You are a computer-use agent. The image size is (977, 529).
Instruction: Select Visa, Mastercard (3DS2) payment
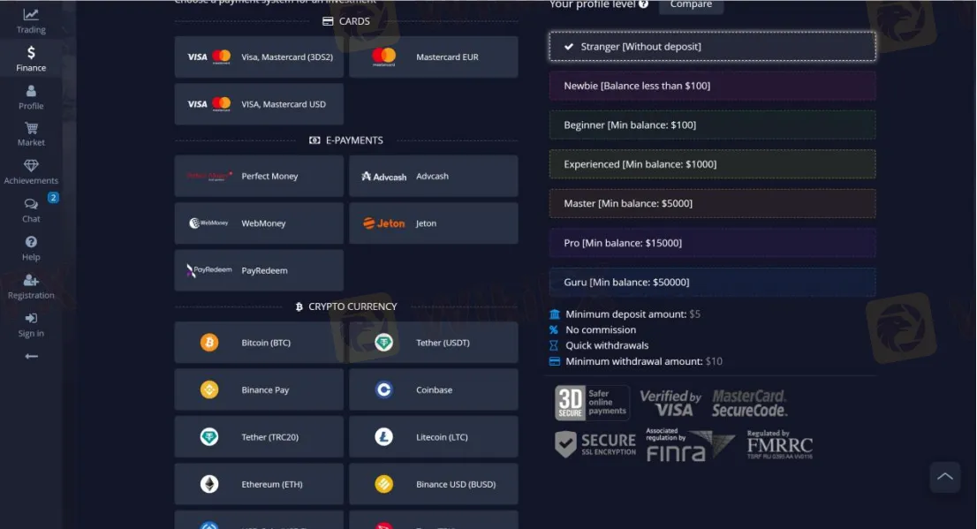tap(259, 57)
